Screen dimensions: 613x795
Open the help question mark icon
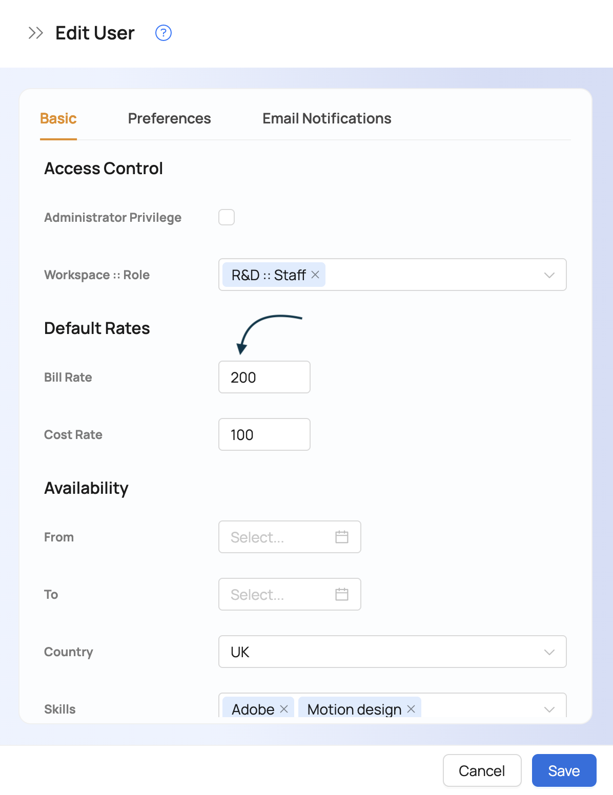[x=164, y=33]
